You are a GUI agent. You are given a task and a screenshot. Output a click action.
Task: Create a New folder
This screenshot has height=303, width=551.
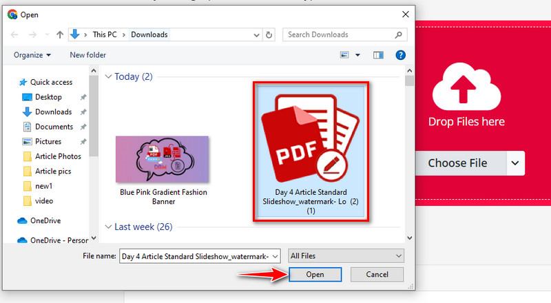click(88, 55)
